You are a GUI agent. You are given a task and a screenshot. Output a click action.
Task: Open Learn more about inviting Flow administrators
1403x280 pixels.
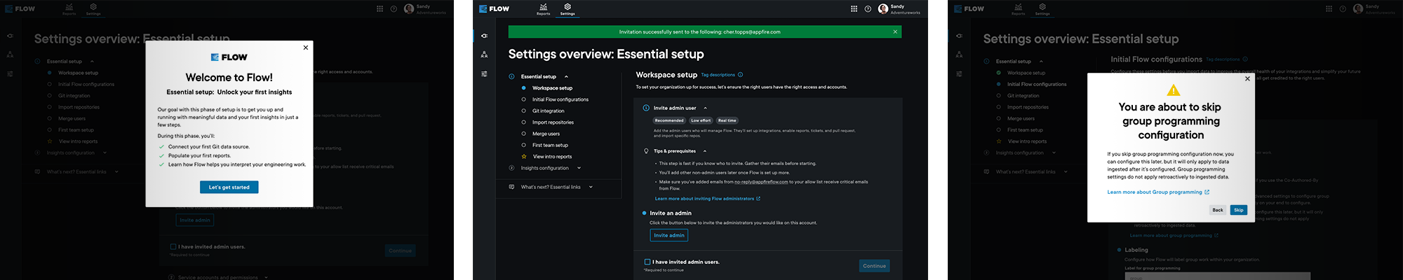[707, 199]
